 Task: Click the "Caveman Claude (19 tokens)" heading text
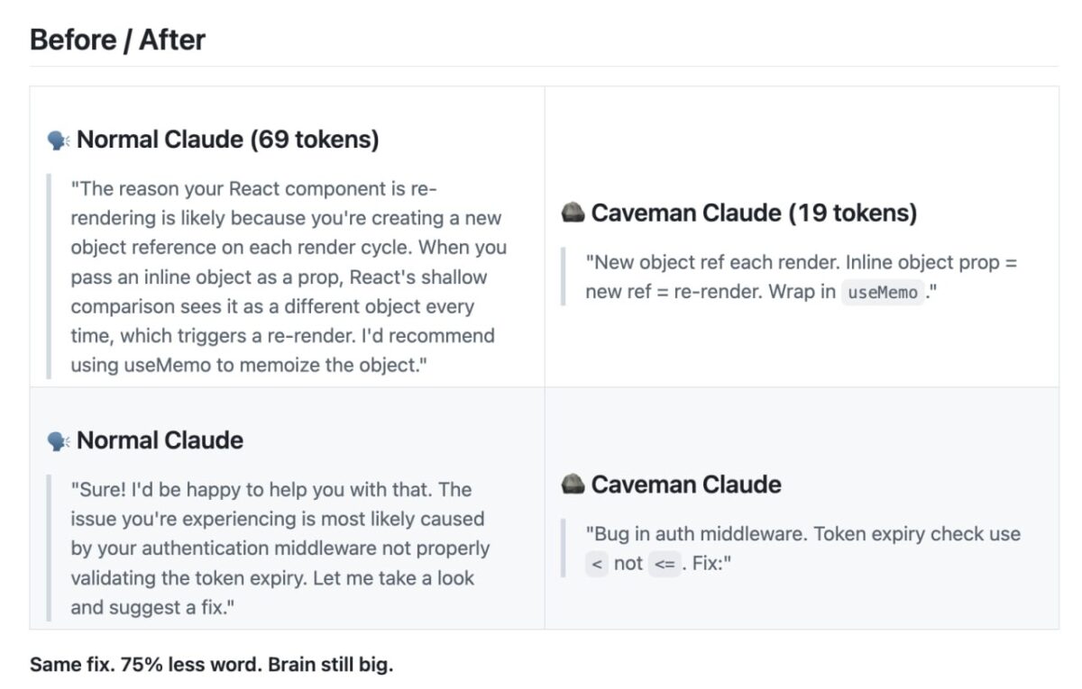pyautogui.click(x=754, y=213)
